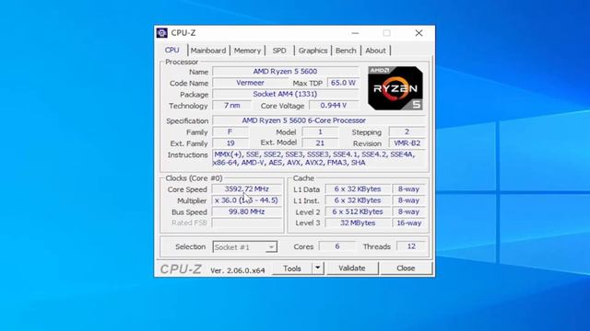This screenshot has width=590, height=331.
Task: Click L1 Data size 6 x 32 KBytes
Action: pyautogui.click(x=358, y=189)
